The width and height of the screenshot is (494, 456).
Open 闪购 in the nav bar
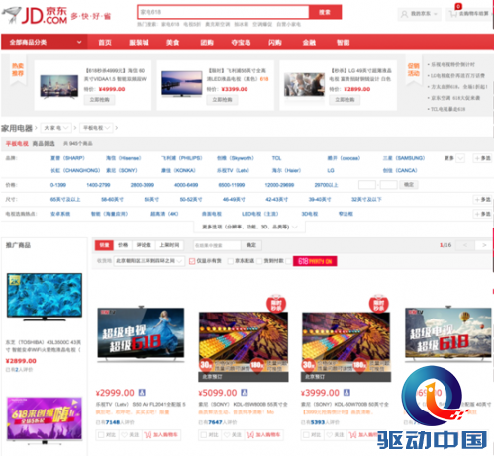click(275, 43)
